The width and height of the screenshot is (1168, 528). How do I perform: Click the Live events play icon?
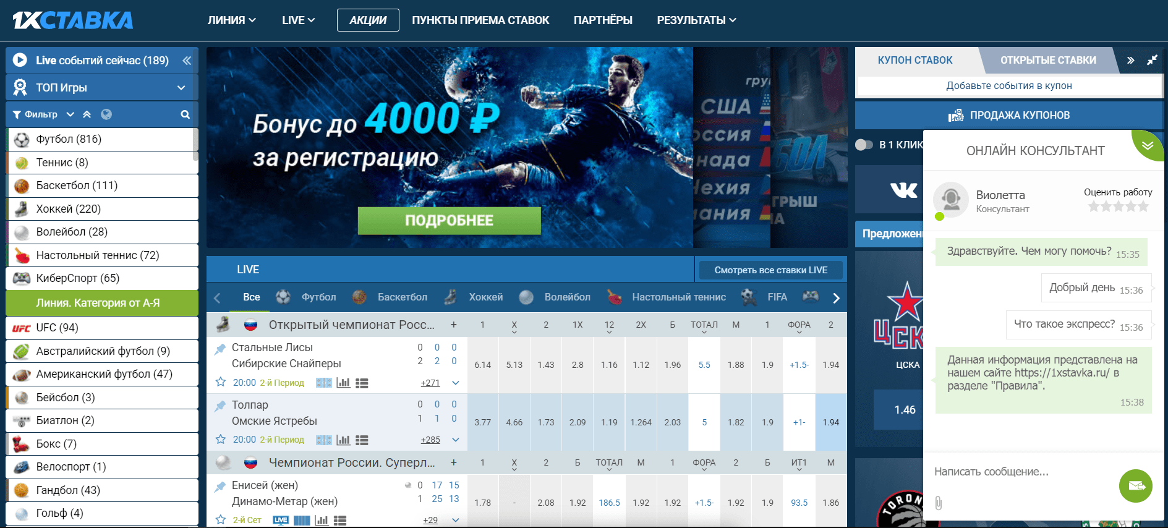pyautogui.click(x=20, y=60)
